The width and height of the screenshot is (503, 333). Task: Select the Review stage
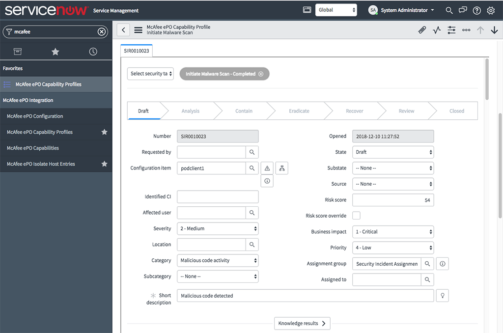pos(406,111)
